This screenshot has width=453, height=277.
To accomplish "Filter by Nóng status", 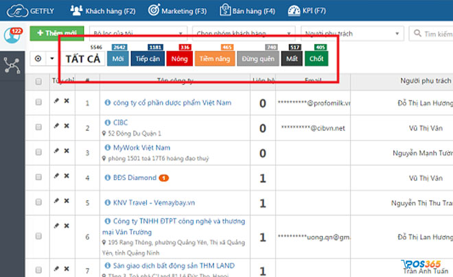I will click(x=179, y=58).
